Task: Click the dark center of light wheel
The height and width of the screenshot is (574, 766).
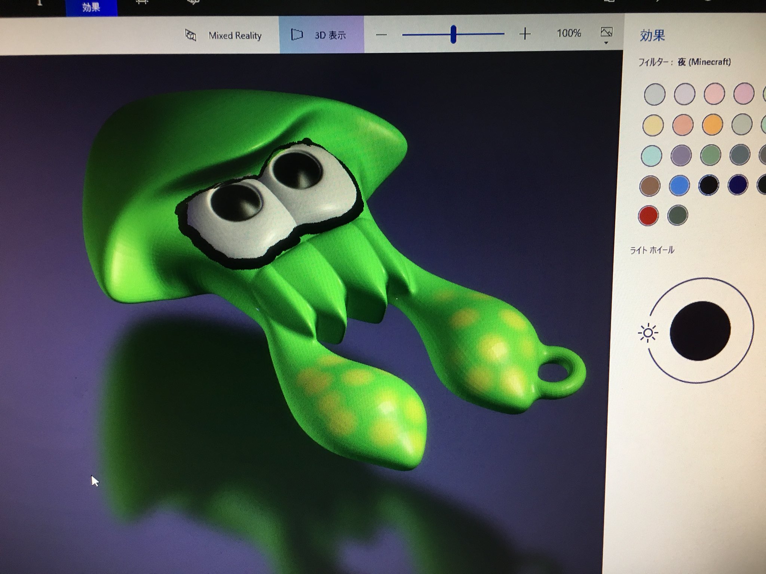Action: [x=700, y=331]
